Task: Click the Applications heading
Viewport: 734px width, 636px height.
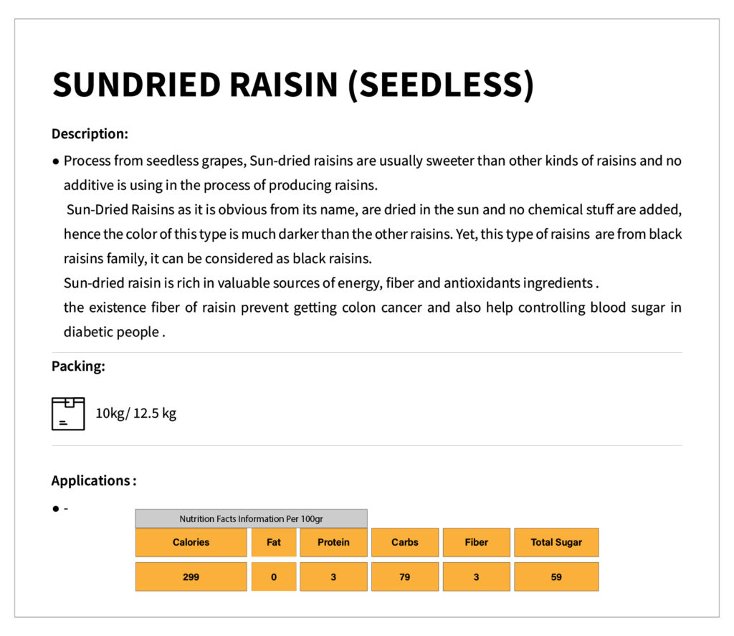Action: coord(93,480)
